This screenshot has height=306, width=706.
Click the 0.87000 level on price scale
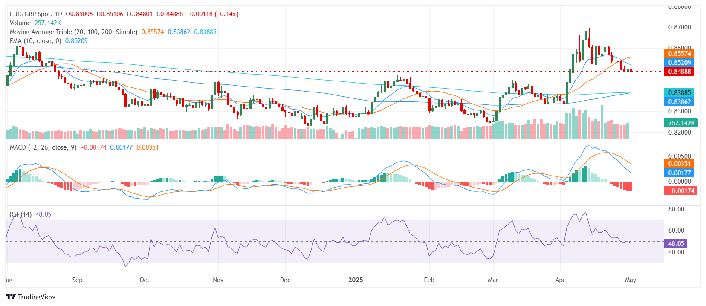coord(679,27)
